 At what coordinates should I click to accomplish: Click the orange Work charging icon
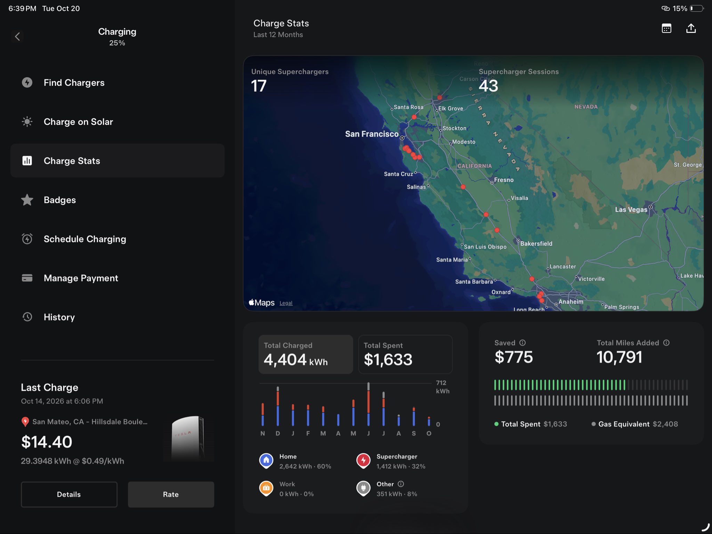point(266,488)
